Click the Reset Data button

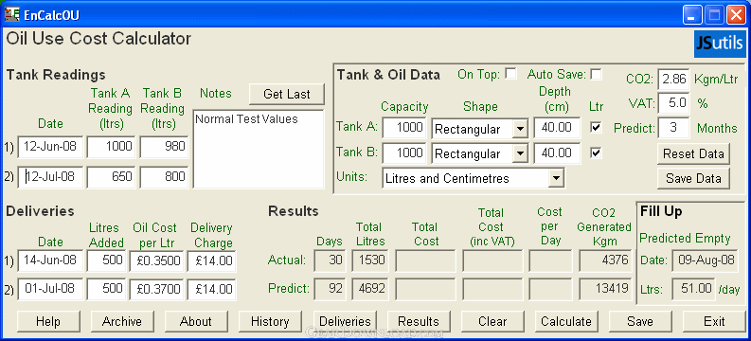[693, 153]
